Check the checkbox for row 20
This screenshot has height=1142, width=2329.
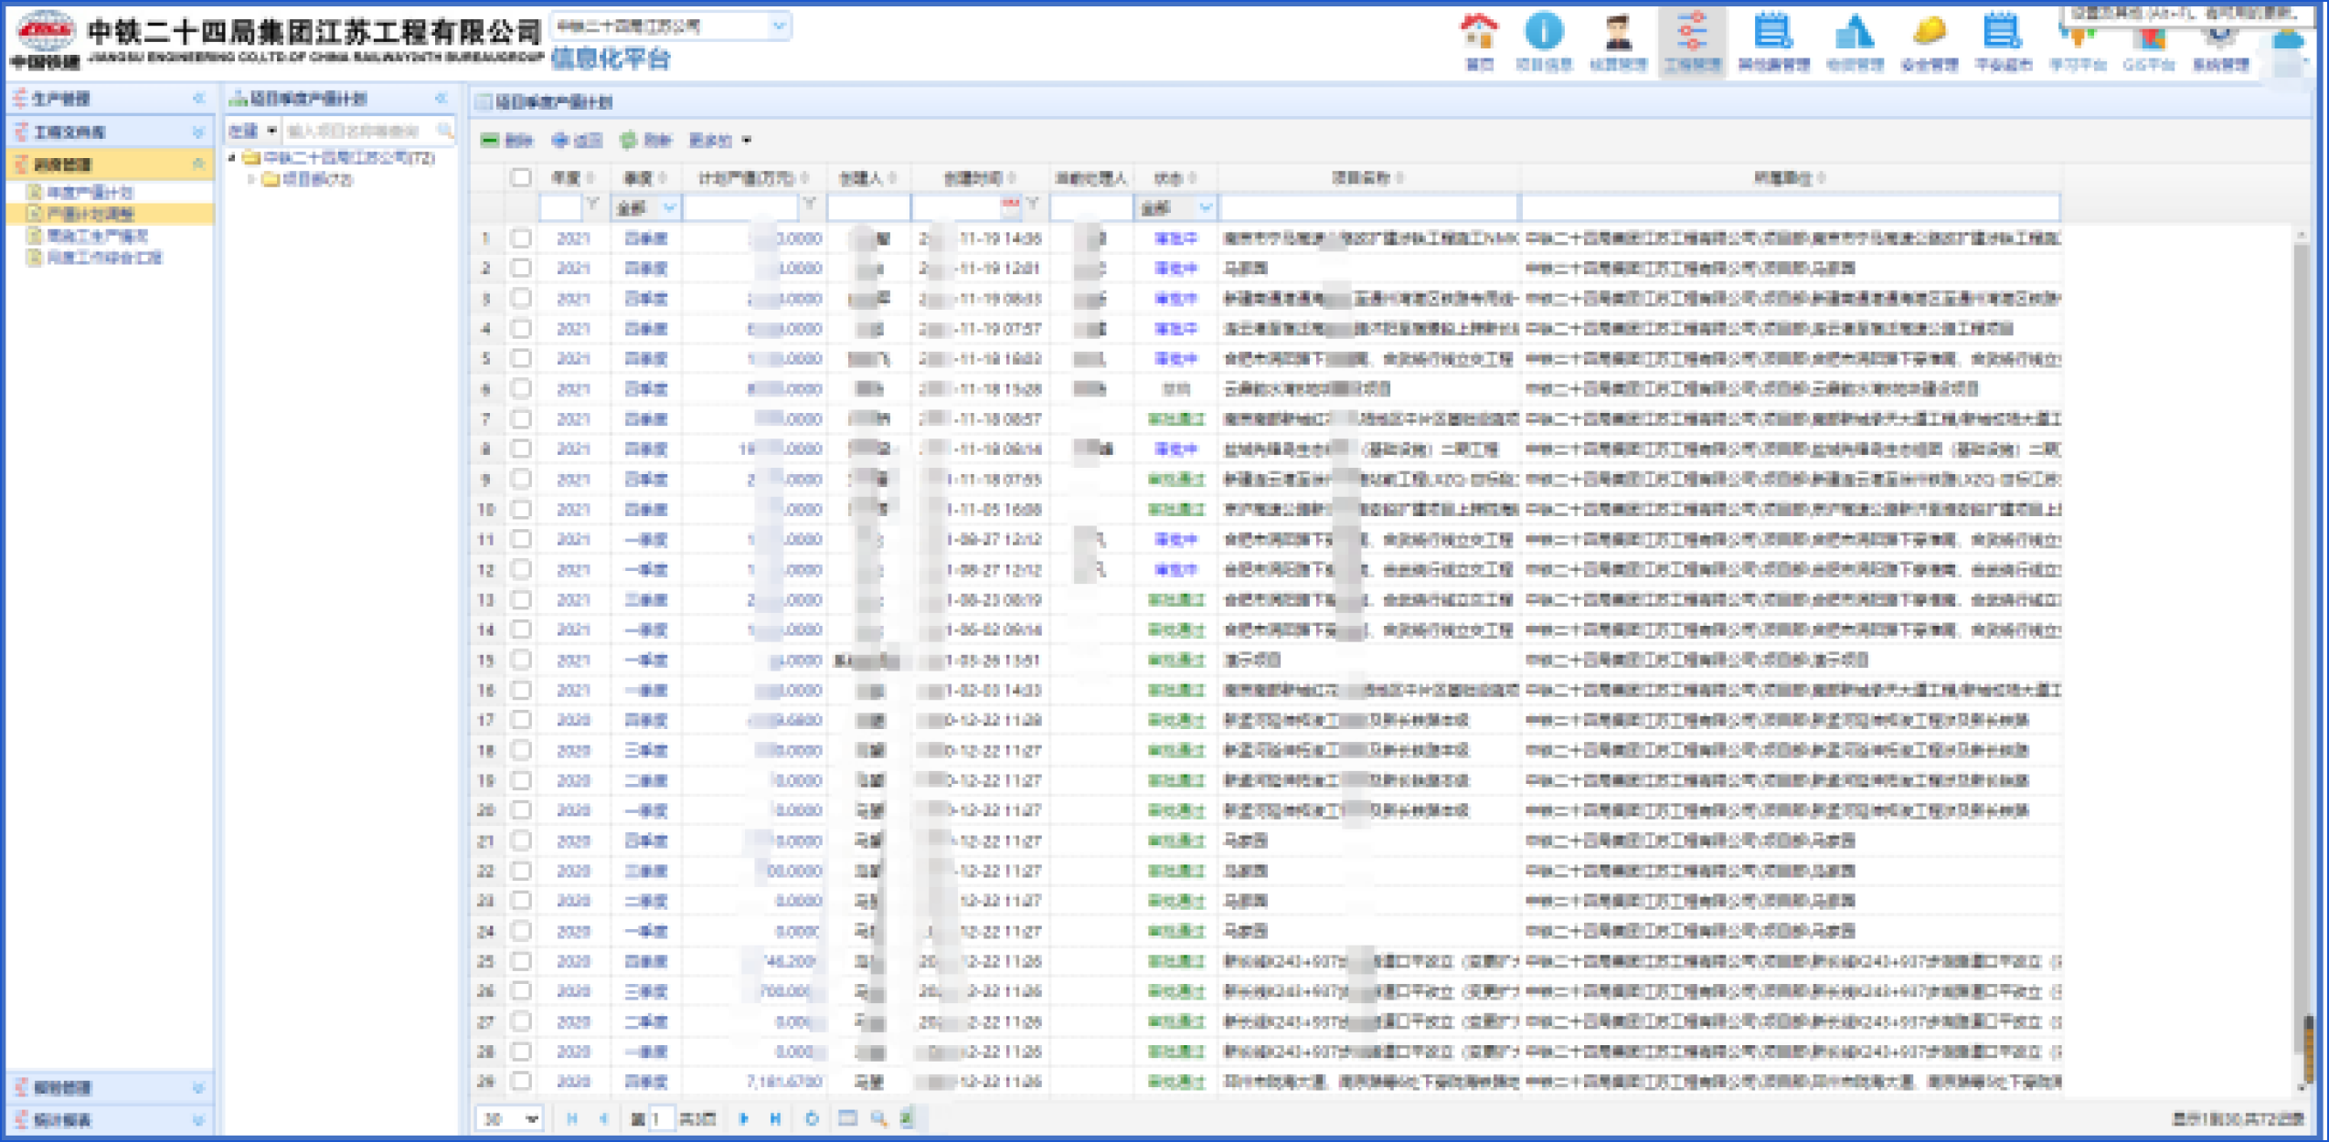pos(521,810)
